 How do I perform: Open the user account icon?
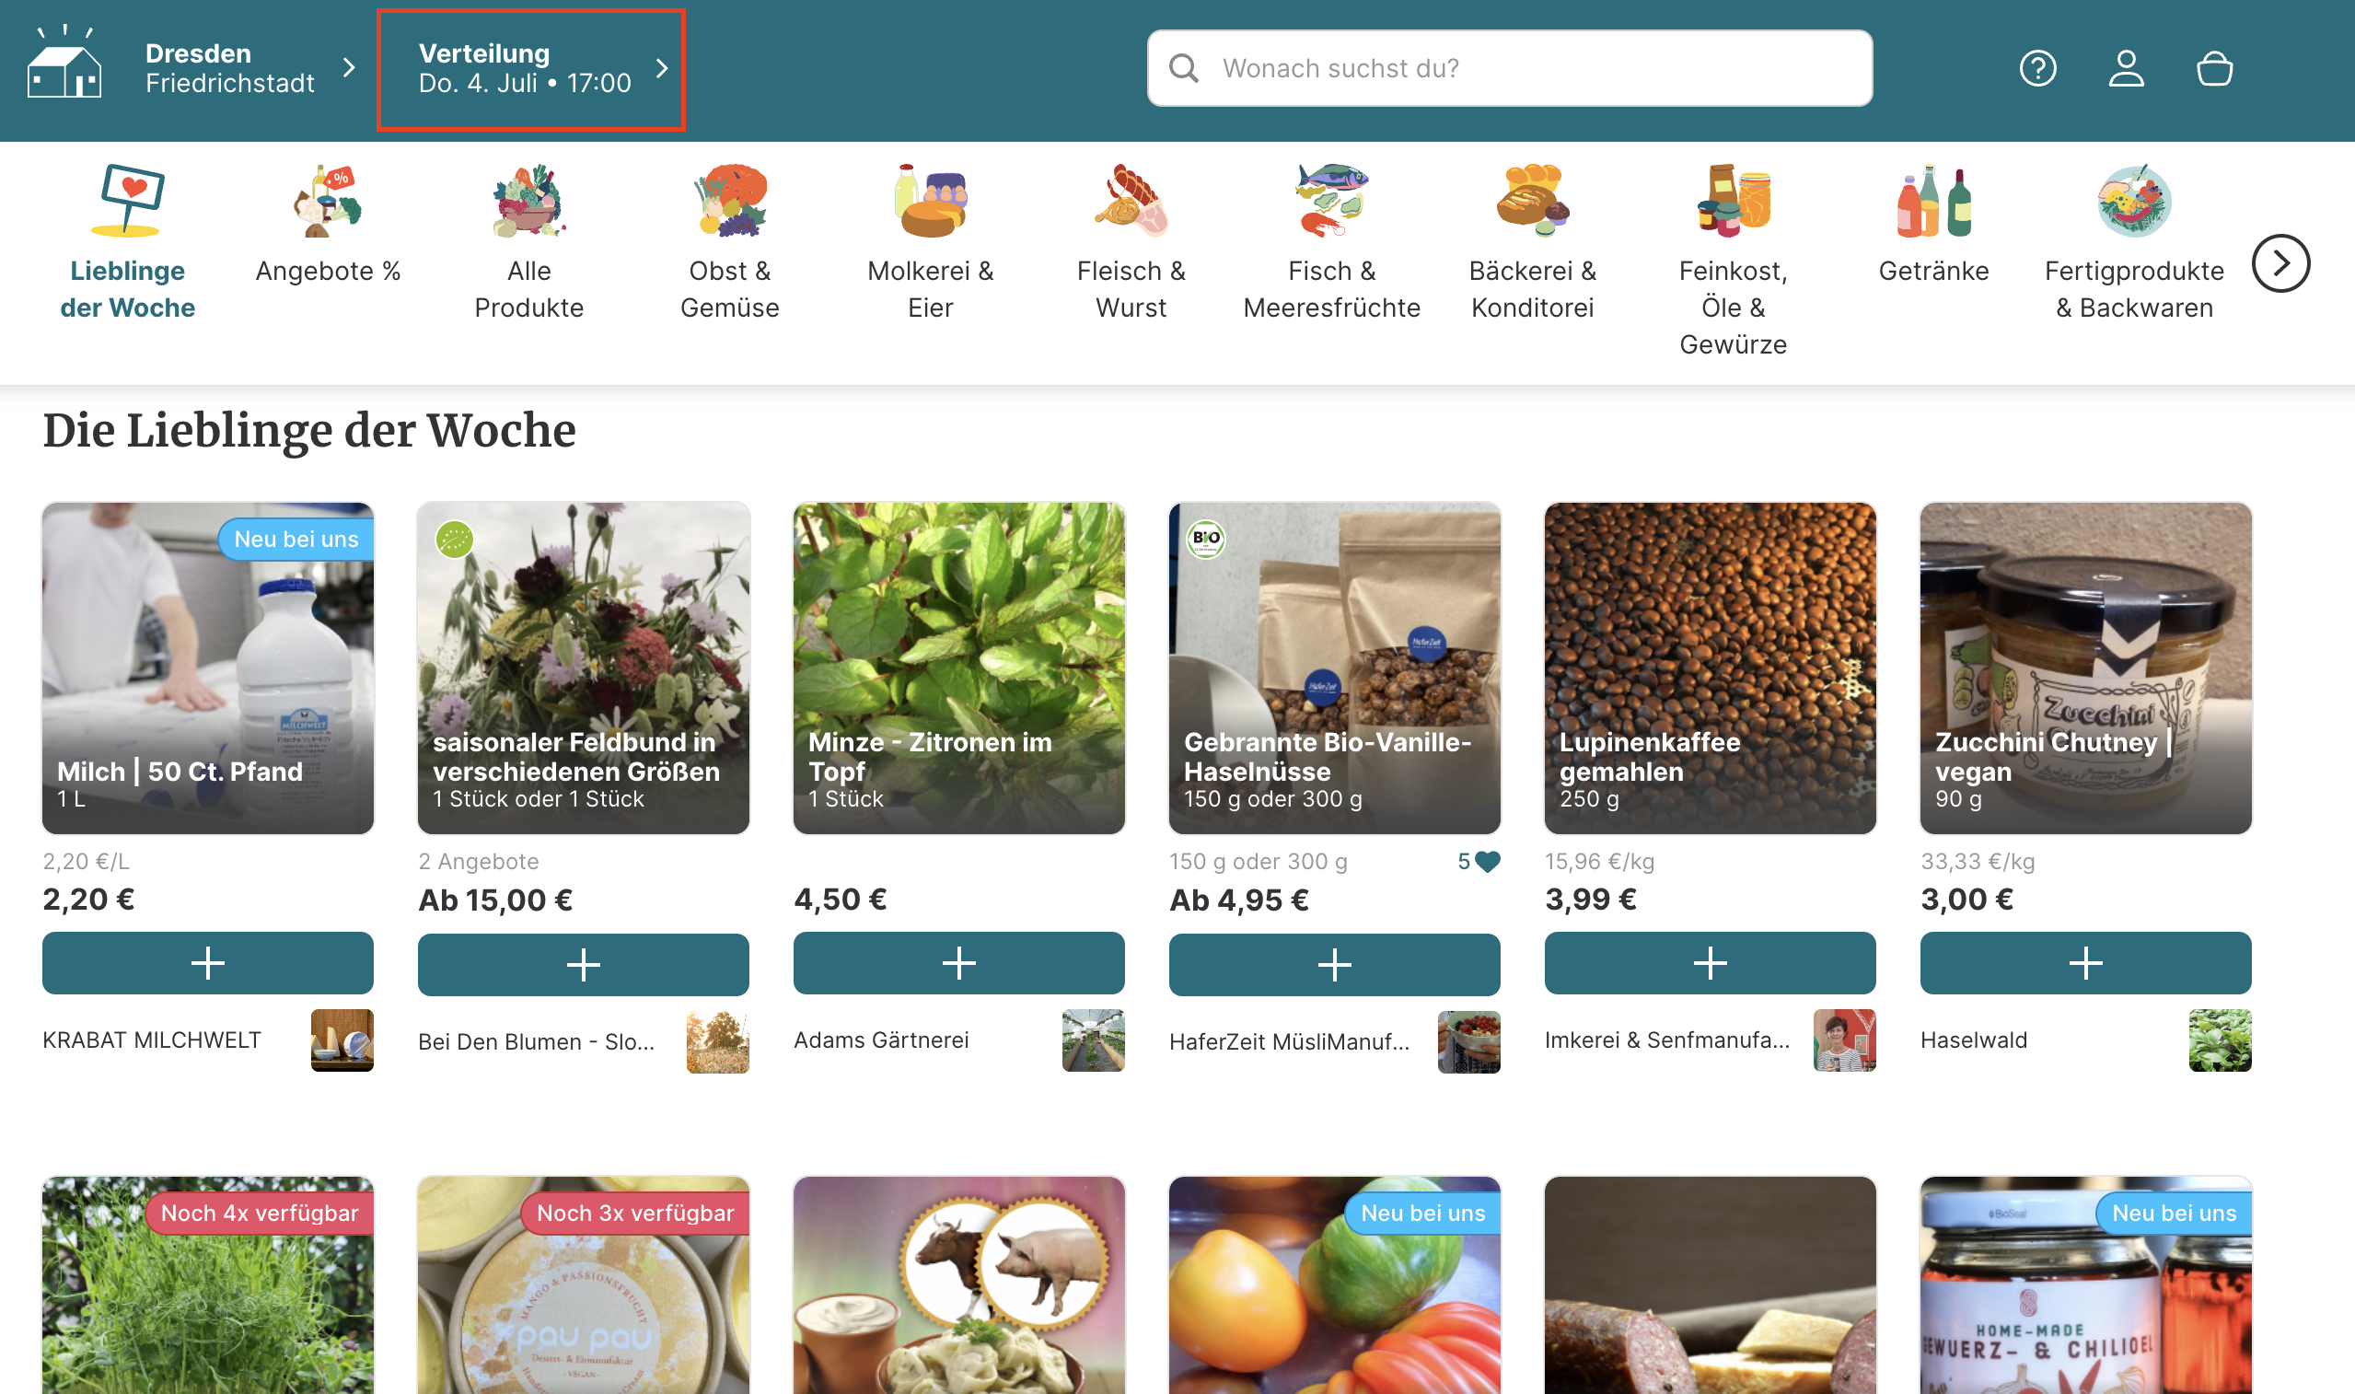[x=2126, y=68]
